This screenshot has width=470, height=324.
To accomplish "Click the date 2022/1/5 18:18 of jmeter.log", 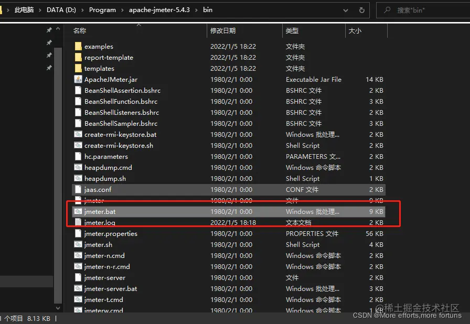I will click(233, 222).
